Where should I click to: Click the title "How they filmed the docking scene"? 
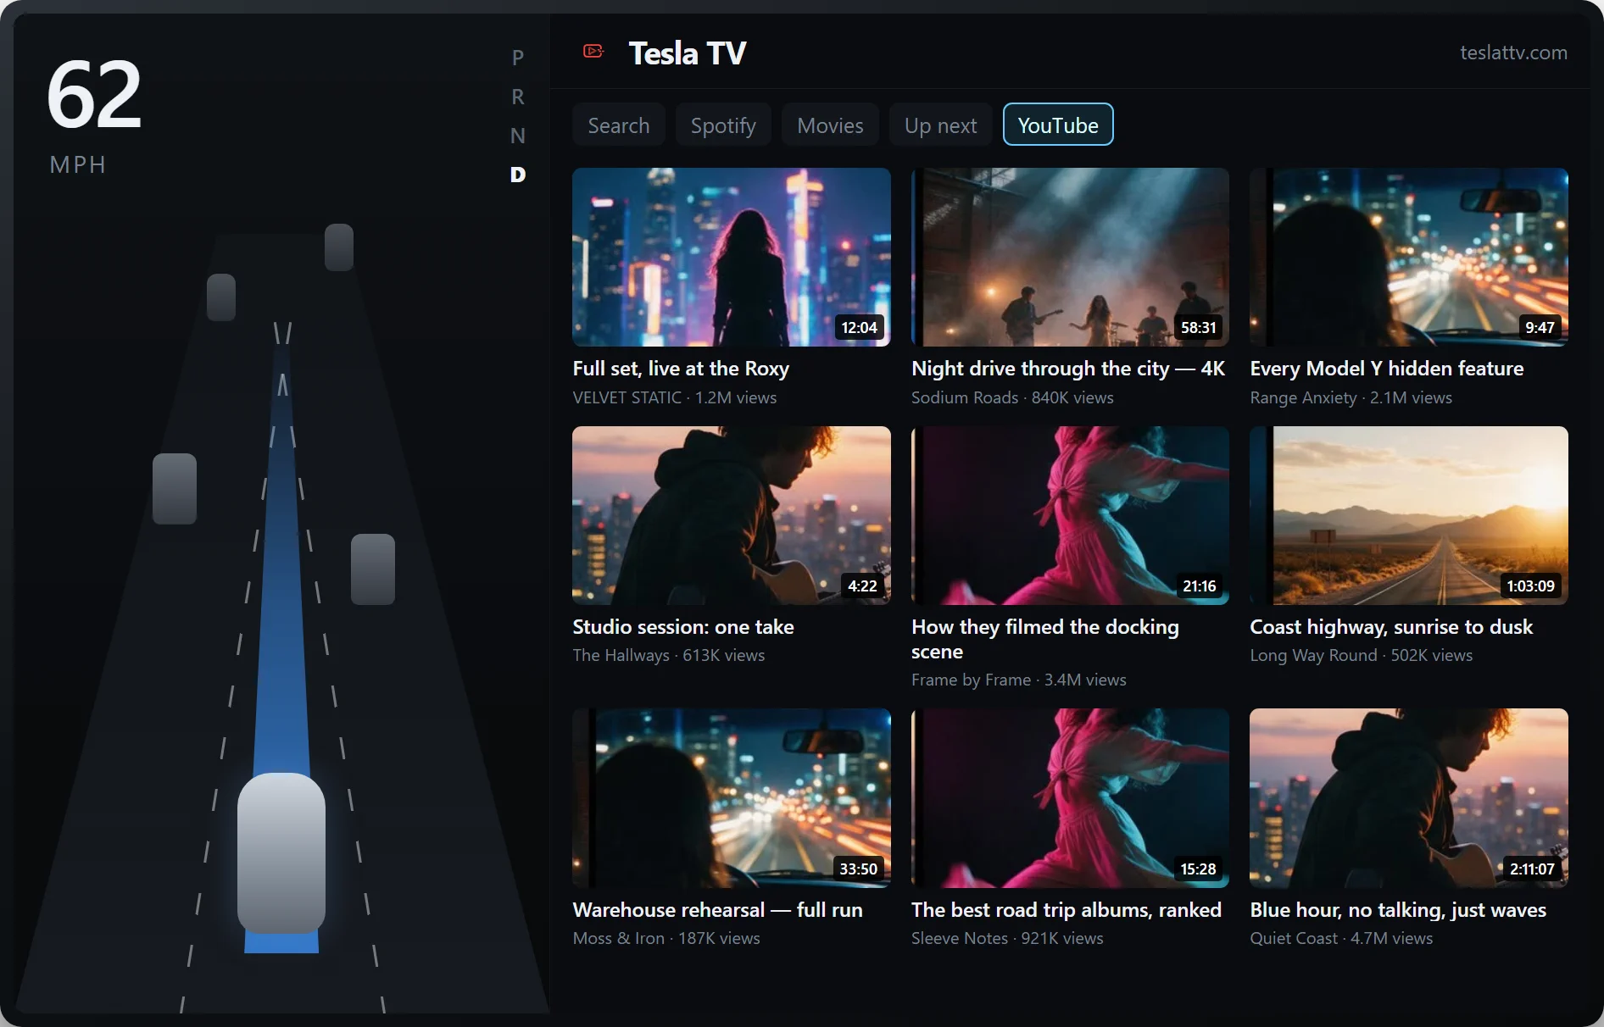point(1044,639)
